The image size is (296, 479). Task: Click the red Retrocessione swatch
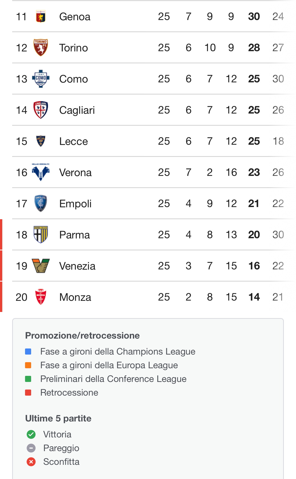pos(28,393)
